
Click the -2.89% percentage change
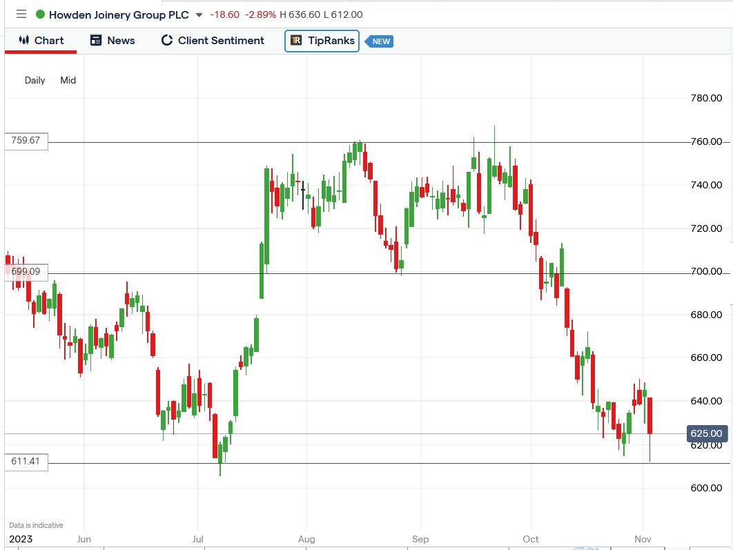point(260,14)
